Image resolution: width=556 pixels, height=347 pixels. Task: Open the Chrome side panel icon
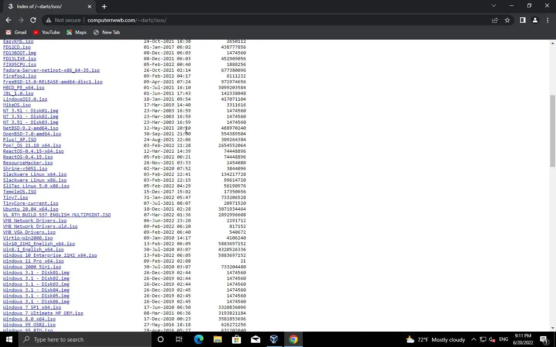[x=522, y=20]
